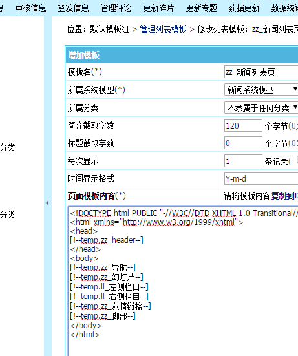Focus the 模板名 input field
Viewport: 298px width, 356px height.
261,72
